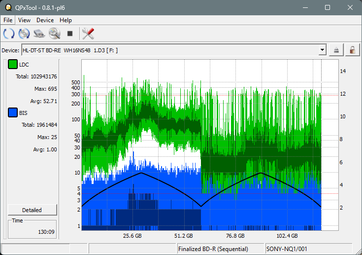Click the BIS Avg: 1.00 value

(x=45, y=149)
